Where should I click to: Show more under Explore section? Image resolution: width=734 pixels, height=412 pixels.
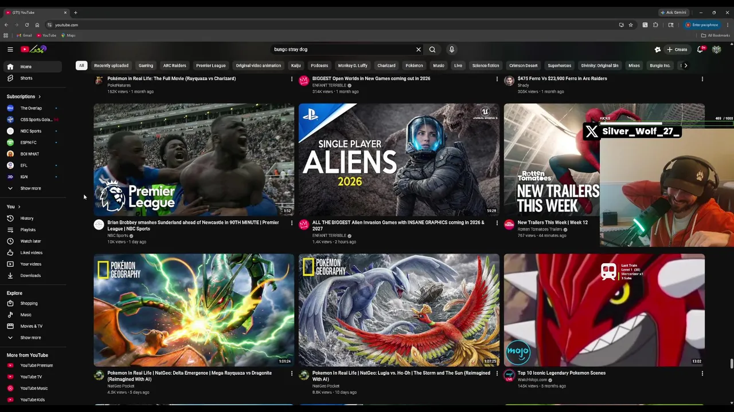[33, 338]
